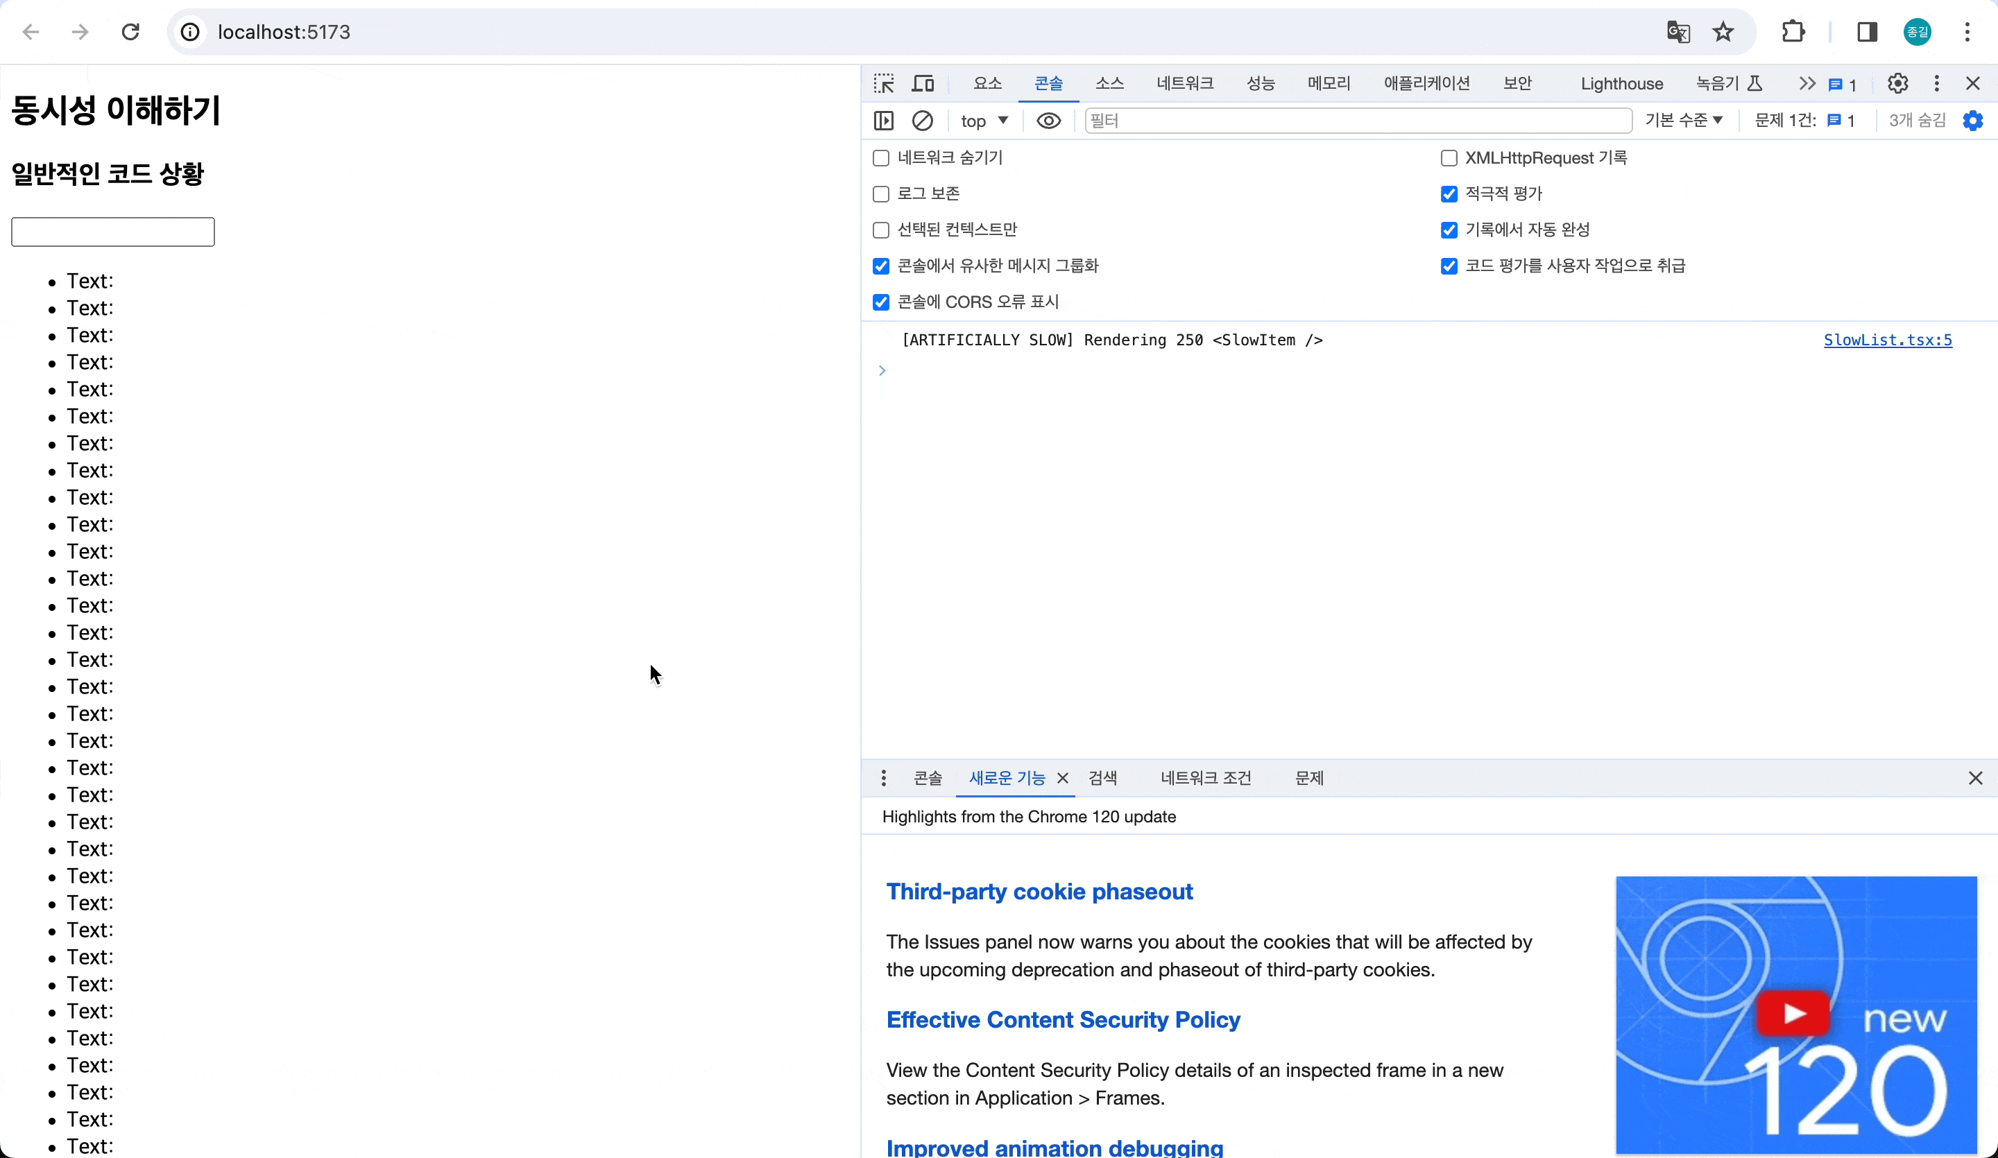
Task: Toggle 로그 보존 checkbox
Action: 880,193
